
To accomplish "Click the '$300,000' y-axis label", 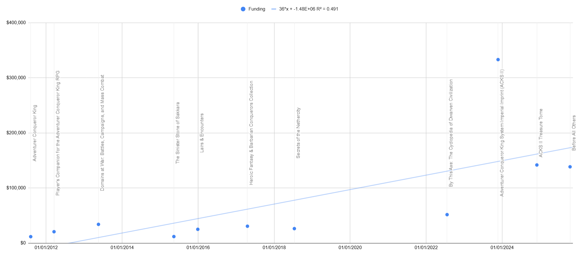I will point(16,78).
